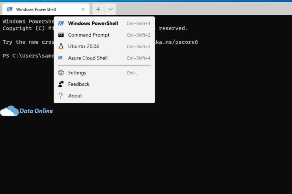The image size is (292, 194).
Task: Click the Ctrl+Shift+2 shortcut text
Action: 138,35
